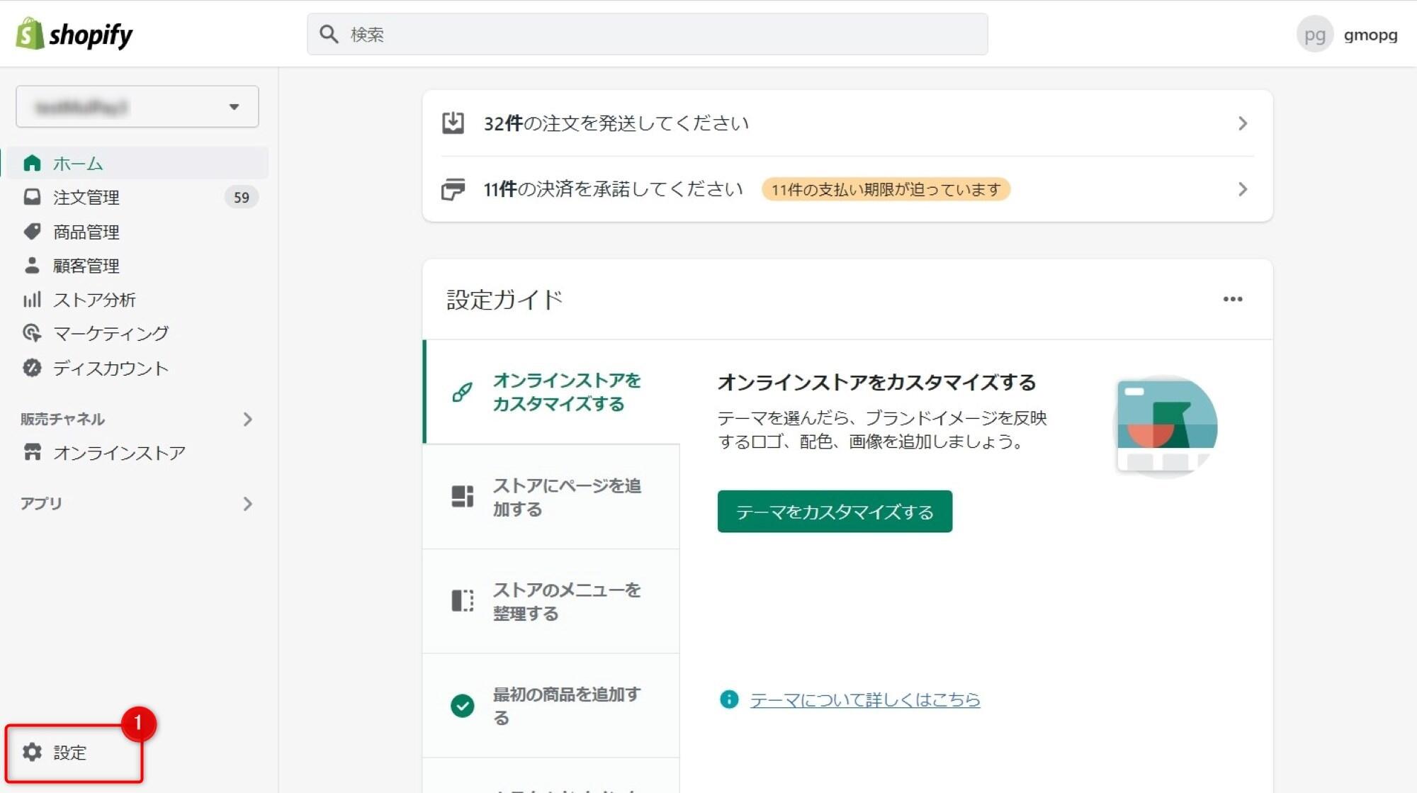Open the テーマについて詳しくはこちら link
Viewport: 1417px width, 793px height.
pos(864,699)
